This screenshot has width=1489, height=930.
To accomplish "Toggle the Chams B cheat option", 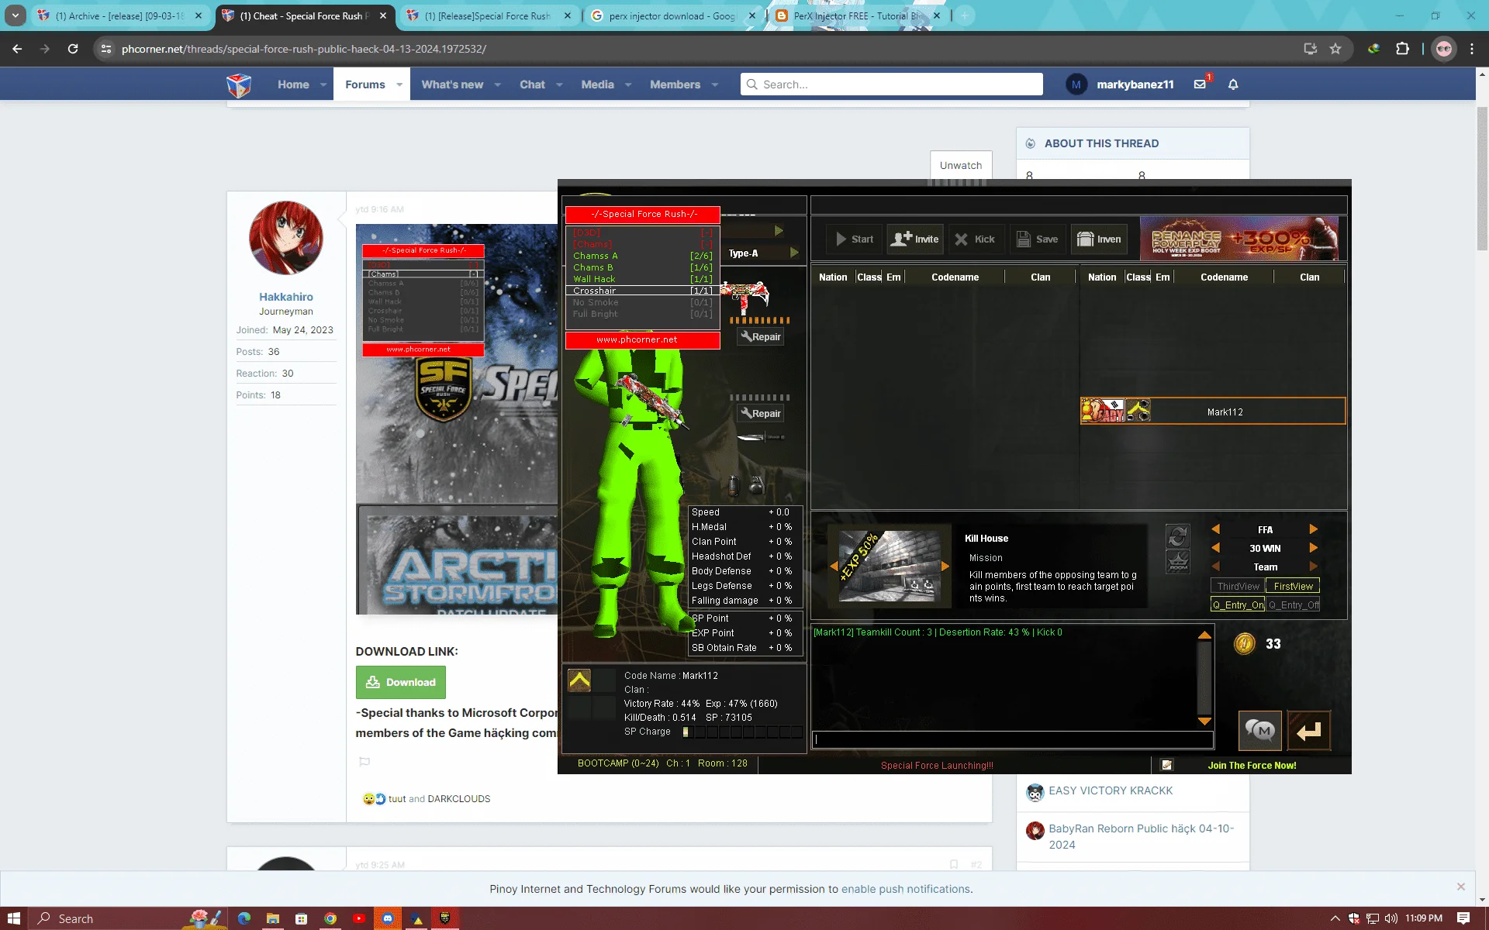I will point(642,267).
